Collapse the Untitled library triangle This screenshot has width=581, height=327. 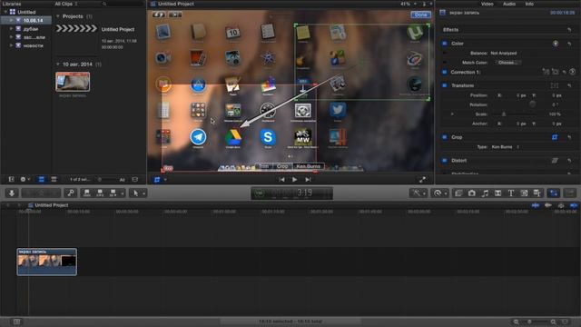5,12
